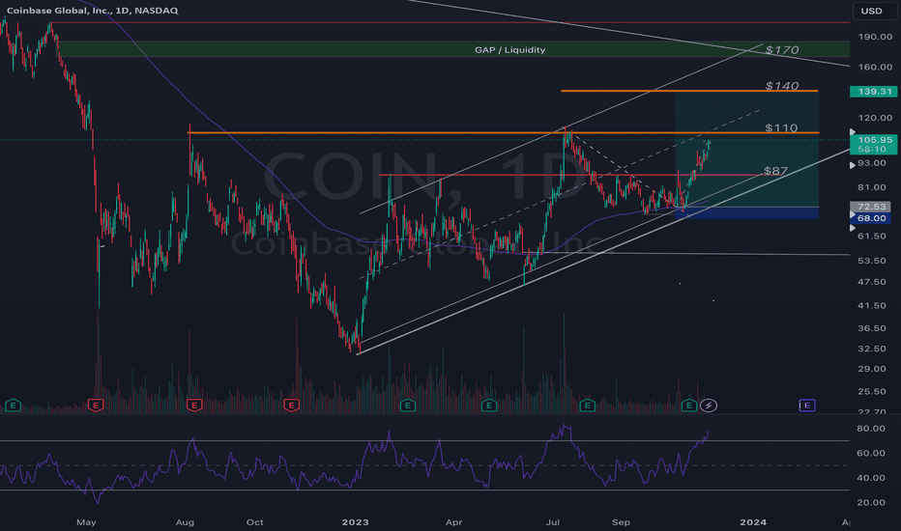Click the 190.00 price axis label
Screen dimensions: 901x531
tap(875, 37)
